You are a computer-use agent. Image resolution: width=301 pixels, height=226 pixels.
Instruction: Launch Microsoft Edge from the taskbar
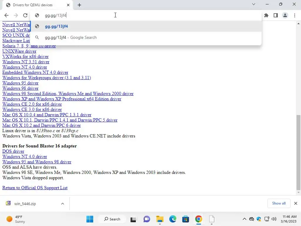(173, 219)
